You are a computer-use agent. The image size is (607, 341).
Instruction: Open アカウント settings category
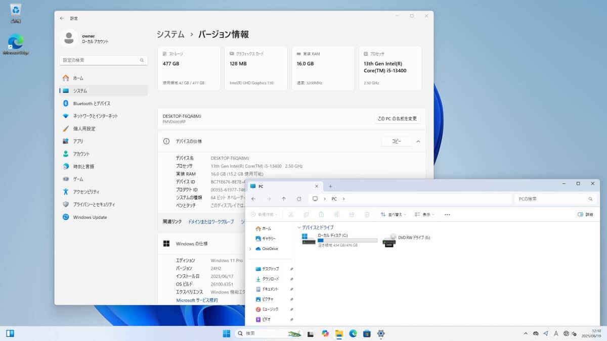pos(104,154)
